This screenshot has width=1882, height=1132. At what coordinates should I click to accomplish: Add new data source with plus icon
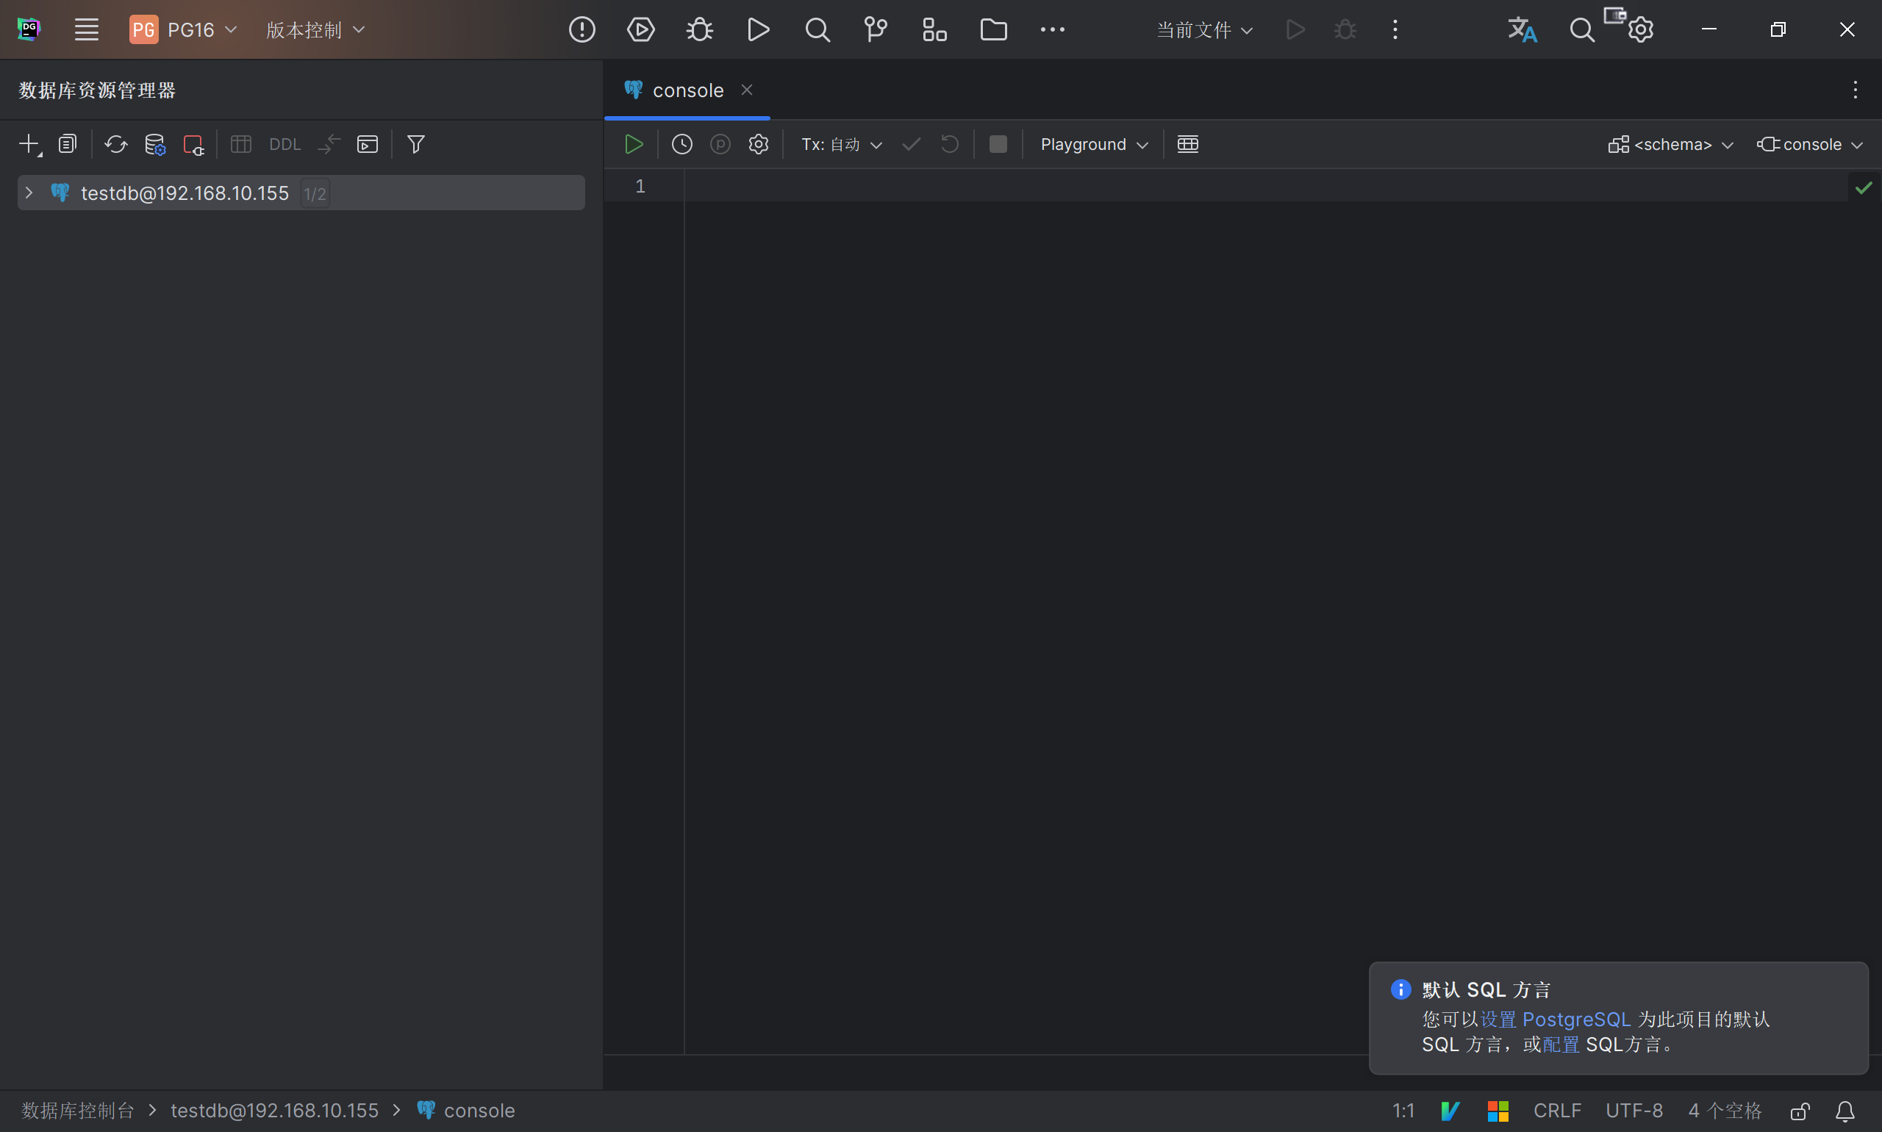29,144
